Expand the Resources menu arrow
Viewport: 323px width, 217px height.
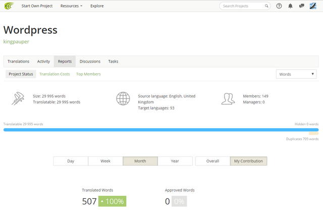[81, 6]
